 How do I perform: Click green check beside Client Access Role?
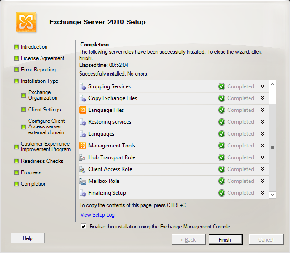(222, 169)
